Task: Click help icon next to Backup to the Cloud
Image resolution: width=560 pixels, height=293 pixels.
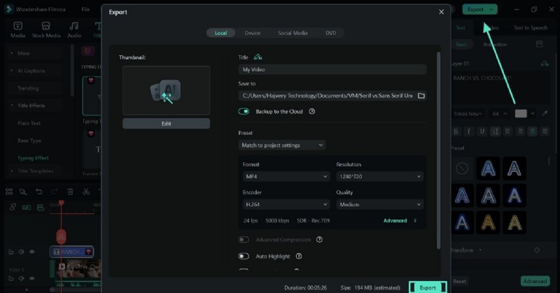Action: (311, 111)
